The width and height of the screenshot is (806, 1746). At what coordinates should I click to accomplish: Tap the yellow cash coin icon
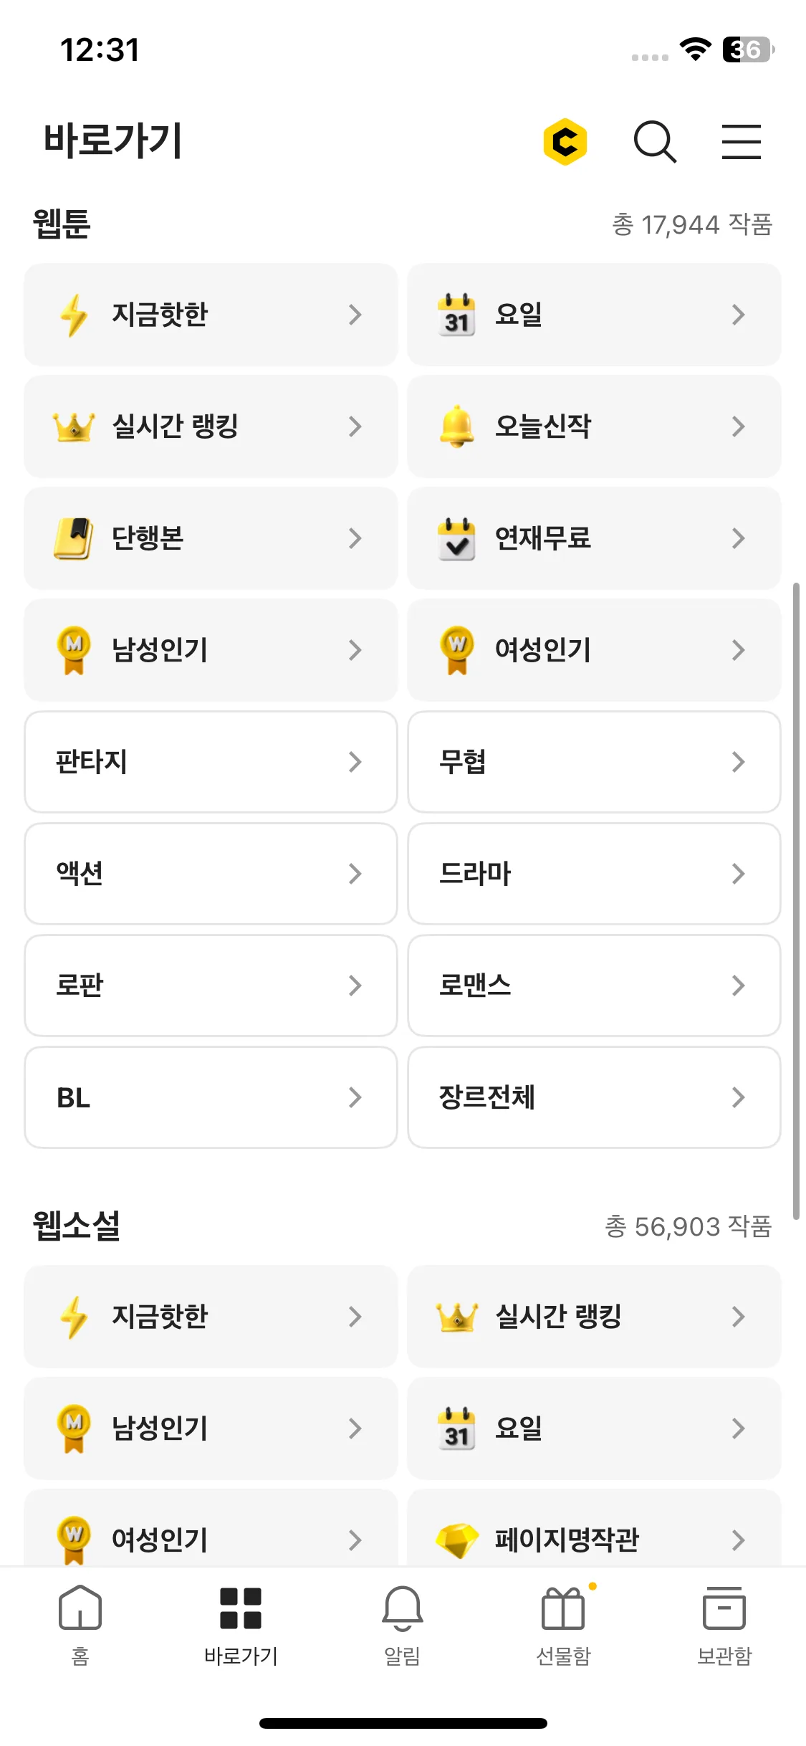point(565,141)
